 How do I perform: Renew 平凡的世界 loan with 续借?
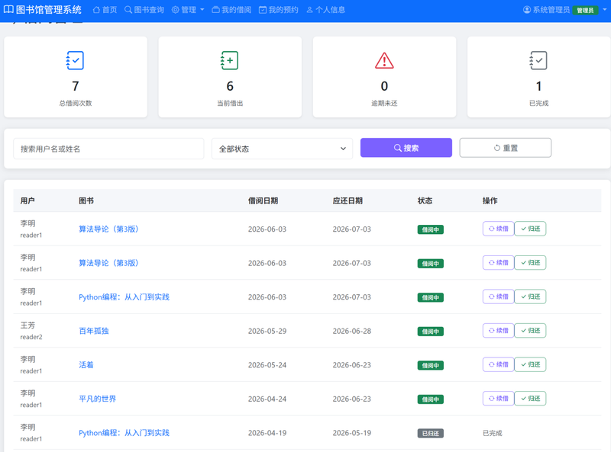tap(499, 399)
